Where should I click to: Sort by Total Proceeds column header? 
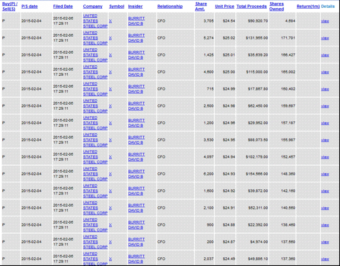click(x=252, y=7)
